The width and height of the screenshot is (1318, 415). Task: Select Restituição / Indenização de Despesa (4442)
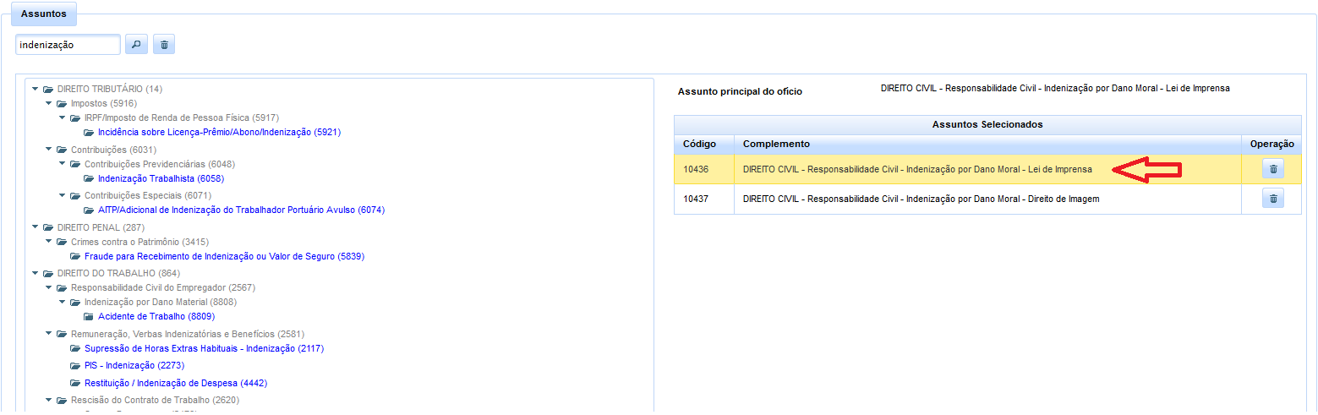[x=176, y=383]
